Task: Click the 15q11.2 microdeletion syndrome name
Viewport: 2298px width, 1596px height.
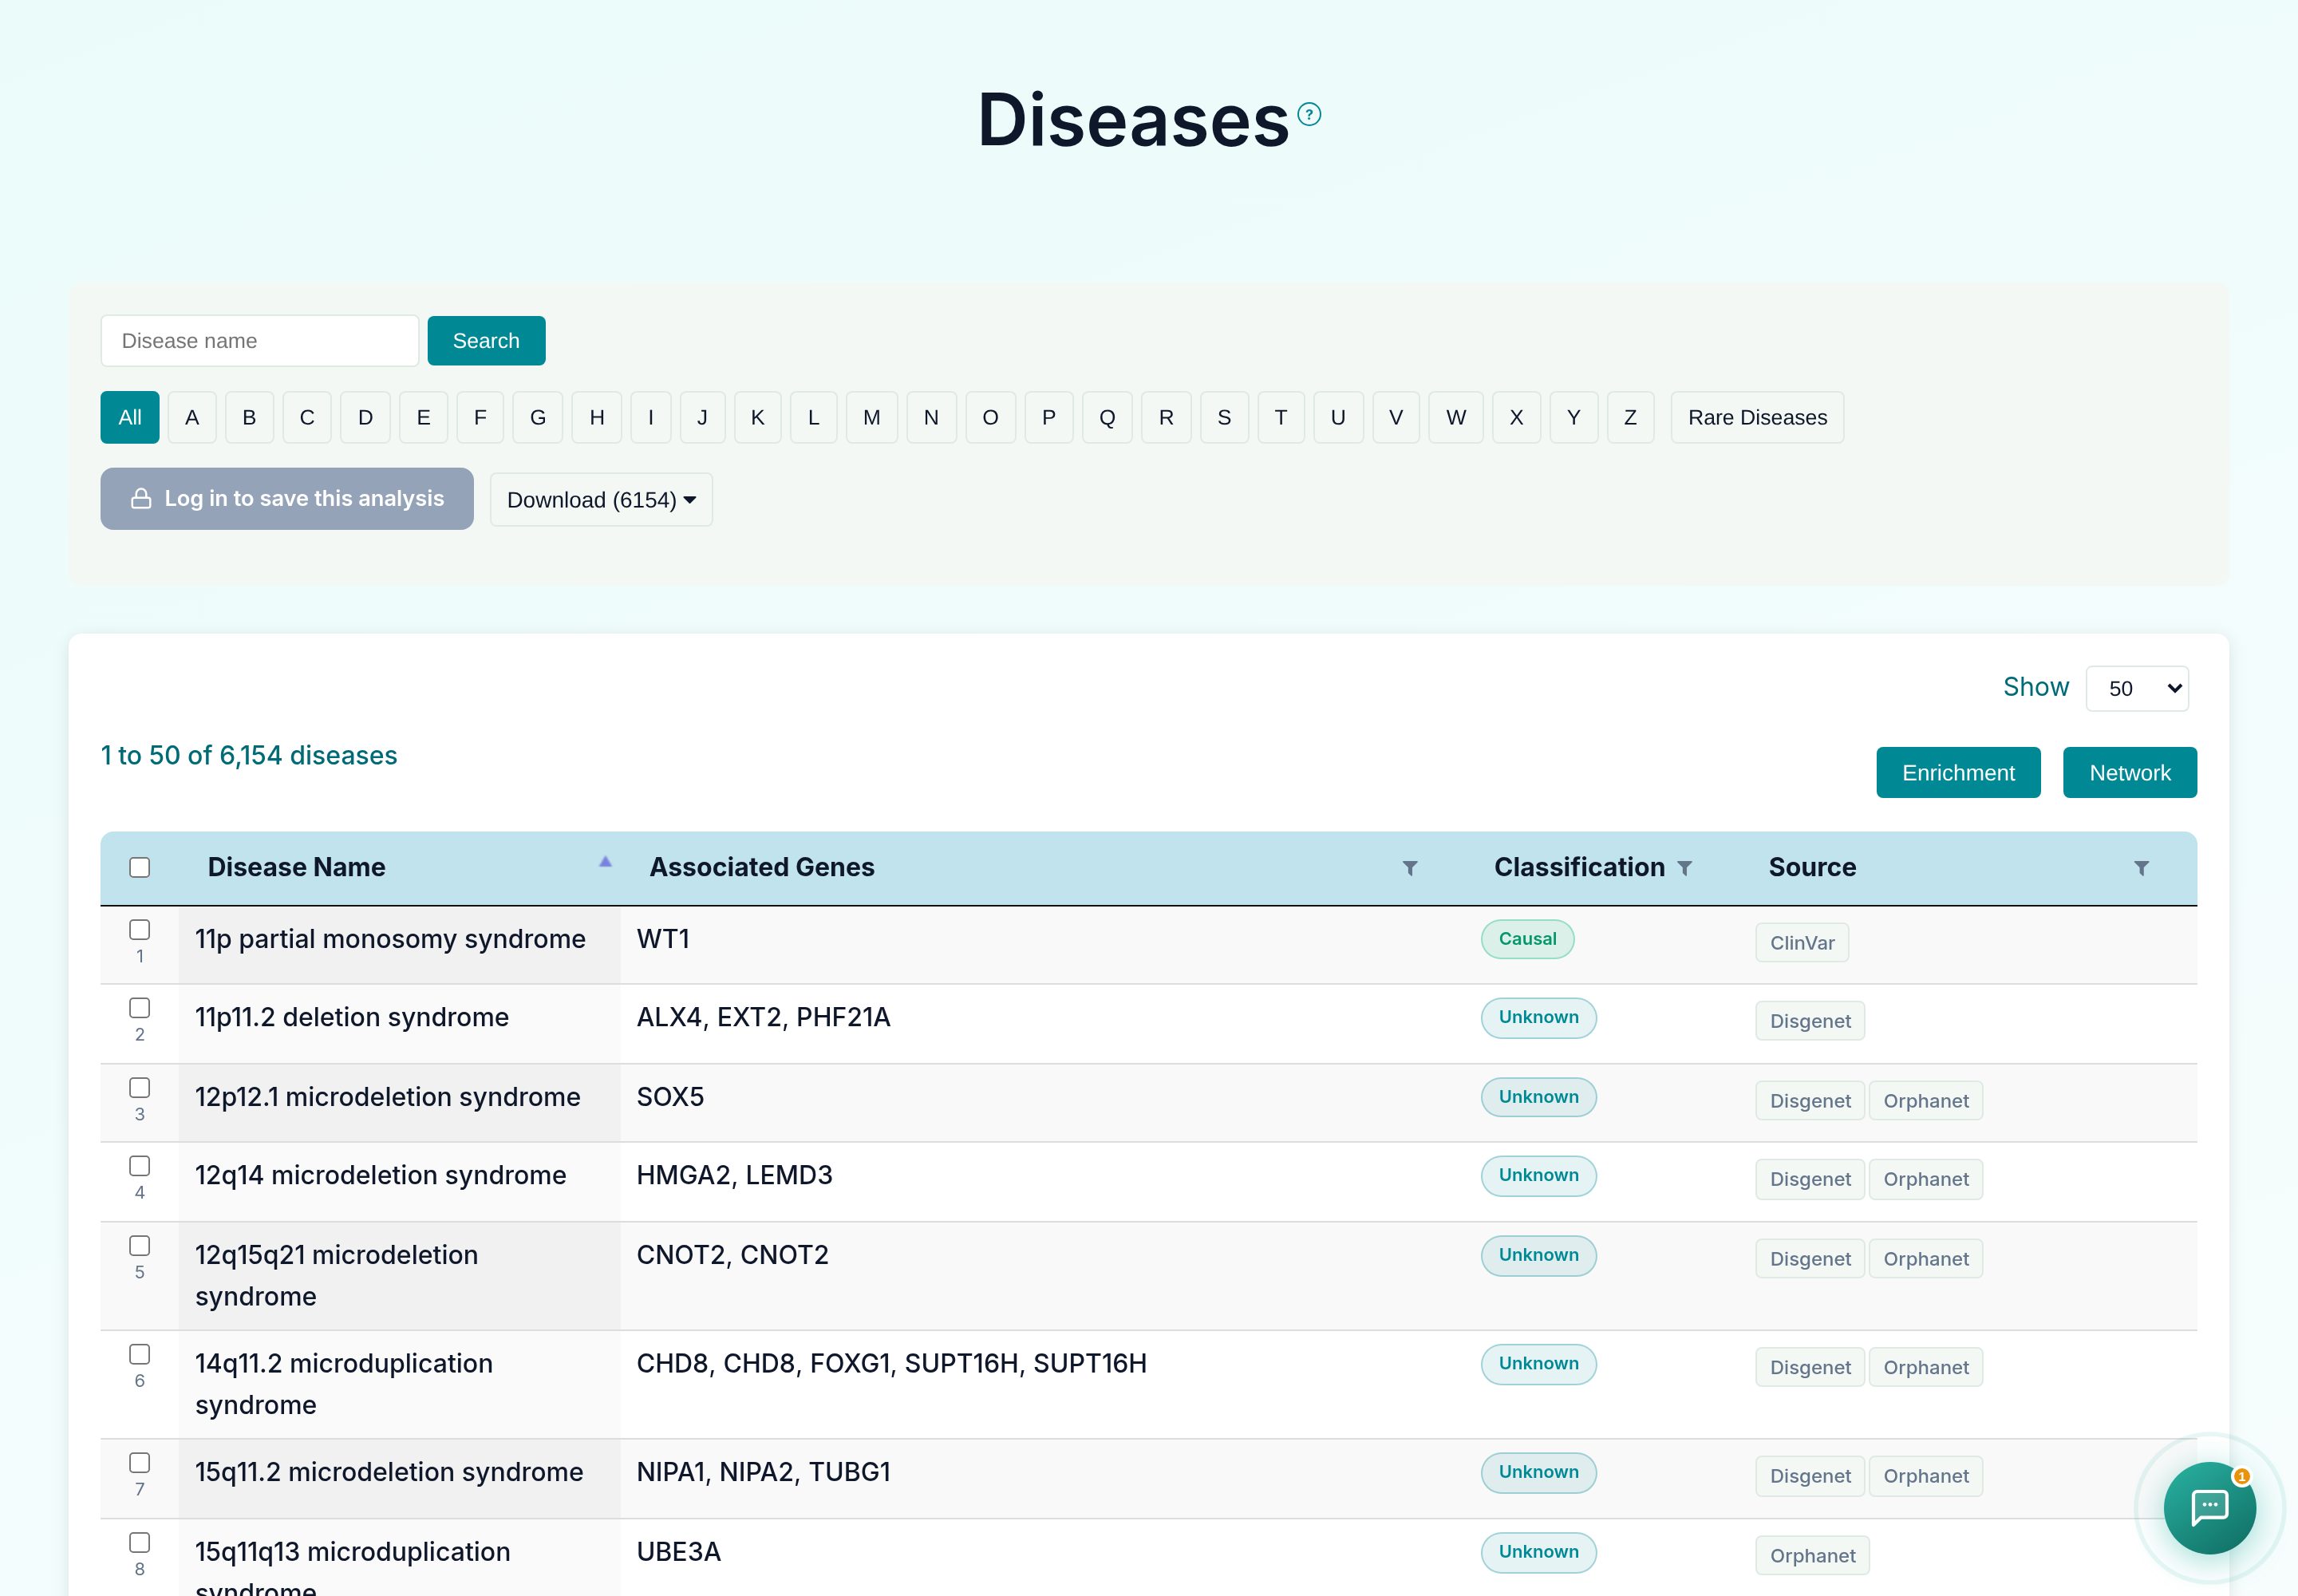Action: (x=389, y=1471)
